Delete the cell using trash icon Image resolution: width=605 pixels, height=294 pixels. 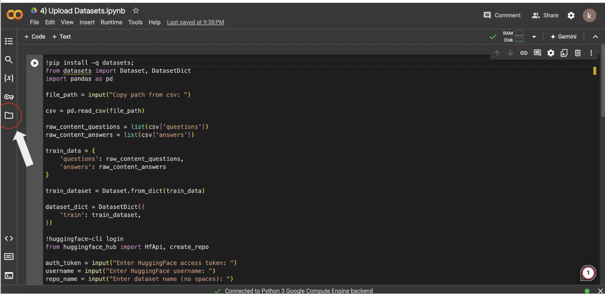(x=577, y=53)
